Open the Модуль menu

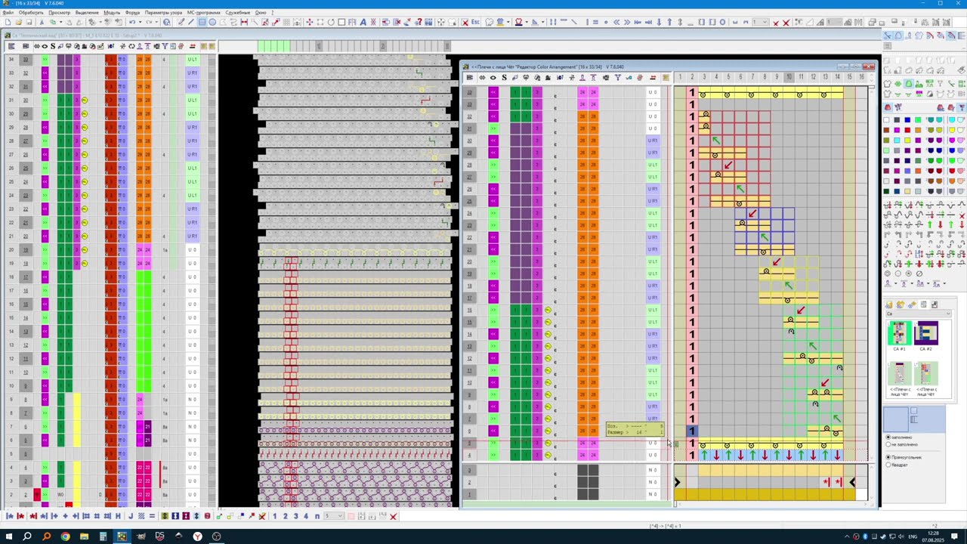pyautogui.click(x=112, y=13)
